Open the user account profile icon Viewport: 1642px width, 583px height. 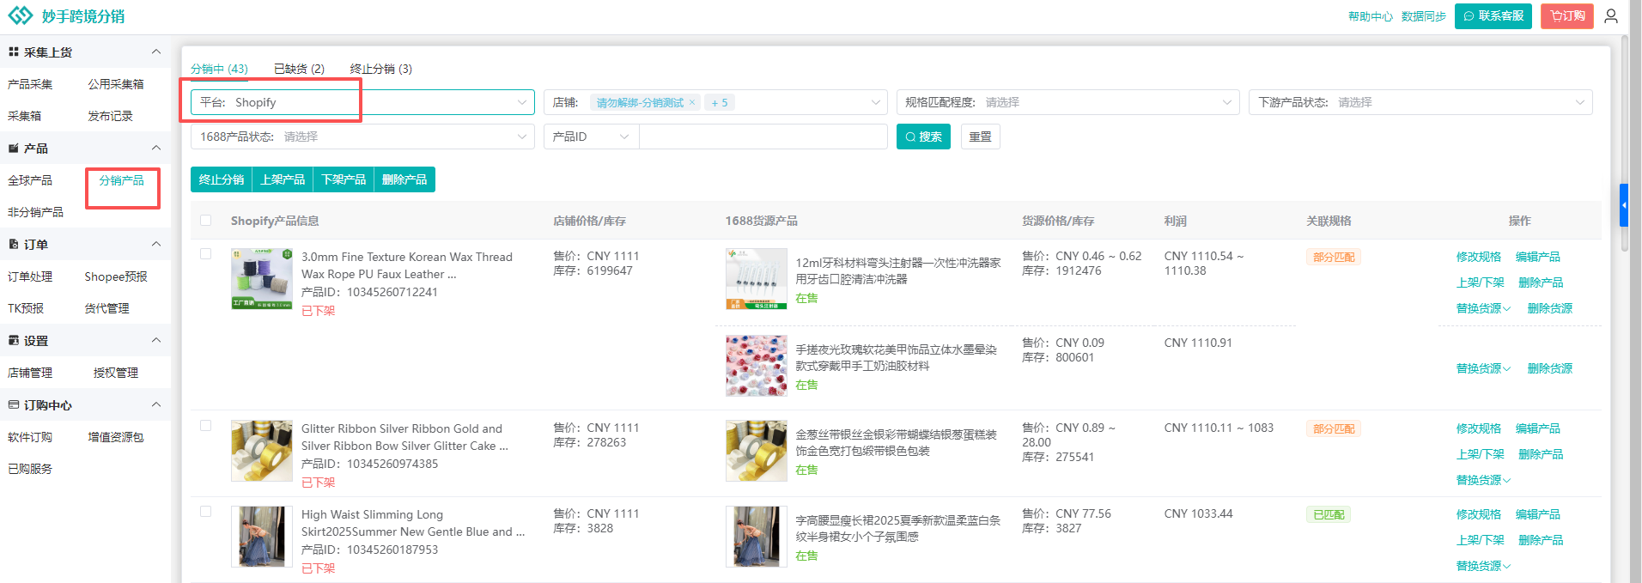[1611, 16]
